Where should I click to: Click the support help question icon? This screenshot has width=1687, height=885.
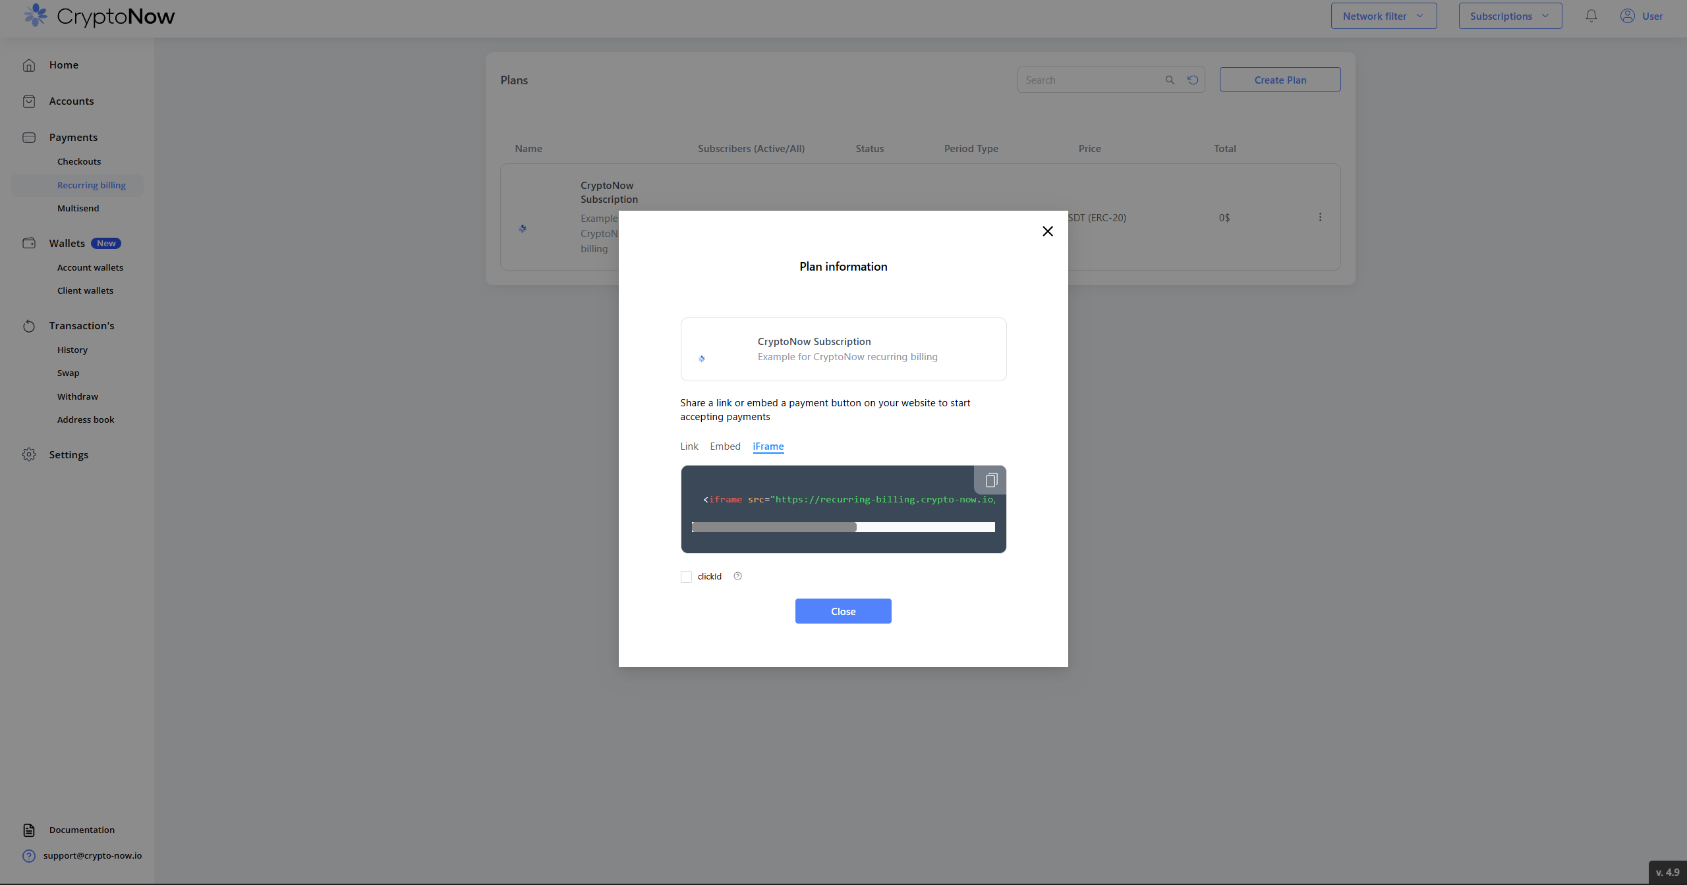[x=29, y=855]
